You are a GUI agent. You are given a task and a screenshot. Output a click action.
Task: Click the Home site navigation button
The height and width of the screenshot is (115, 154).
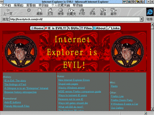point(37,28)
